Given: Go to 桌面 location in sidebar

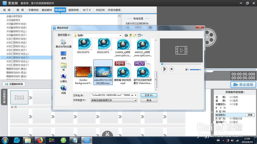Looking at the screenshot, I should pyautogui.click(x=63, y=55).
